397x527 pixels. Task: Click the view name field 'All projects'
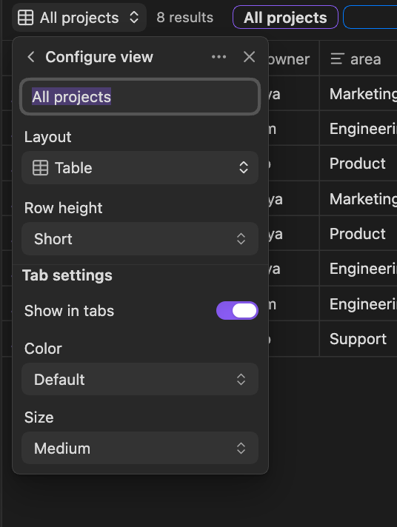pyautogui.click(x=140, y=97)
